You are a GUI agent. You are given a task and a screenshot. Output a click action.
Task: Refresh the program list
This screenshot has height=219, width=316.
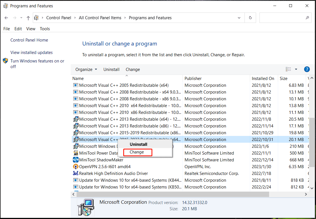pos(250,18)
